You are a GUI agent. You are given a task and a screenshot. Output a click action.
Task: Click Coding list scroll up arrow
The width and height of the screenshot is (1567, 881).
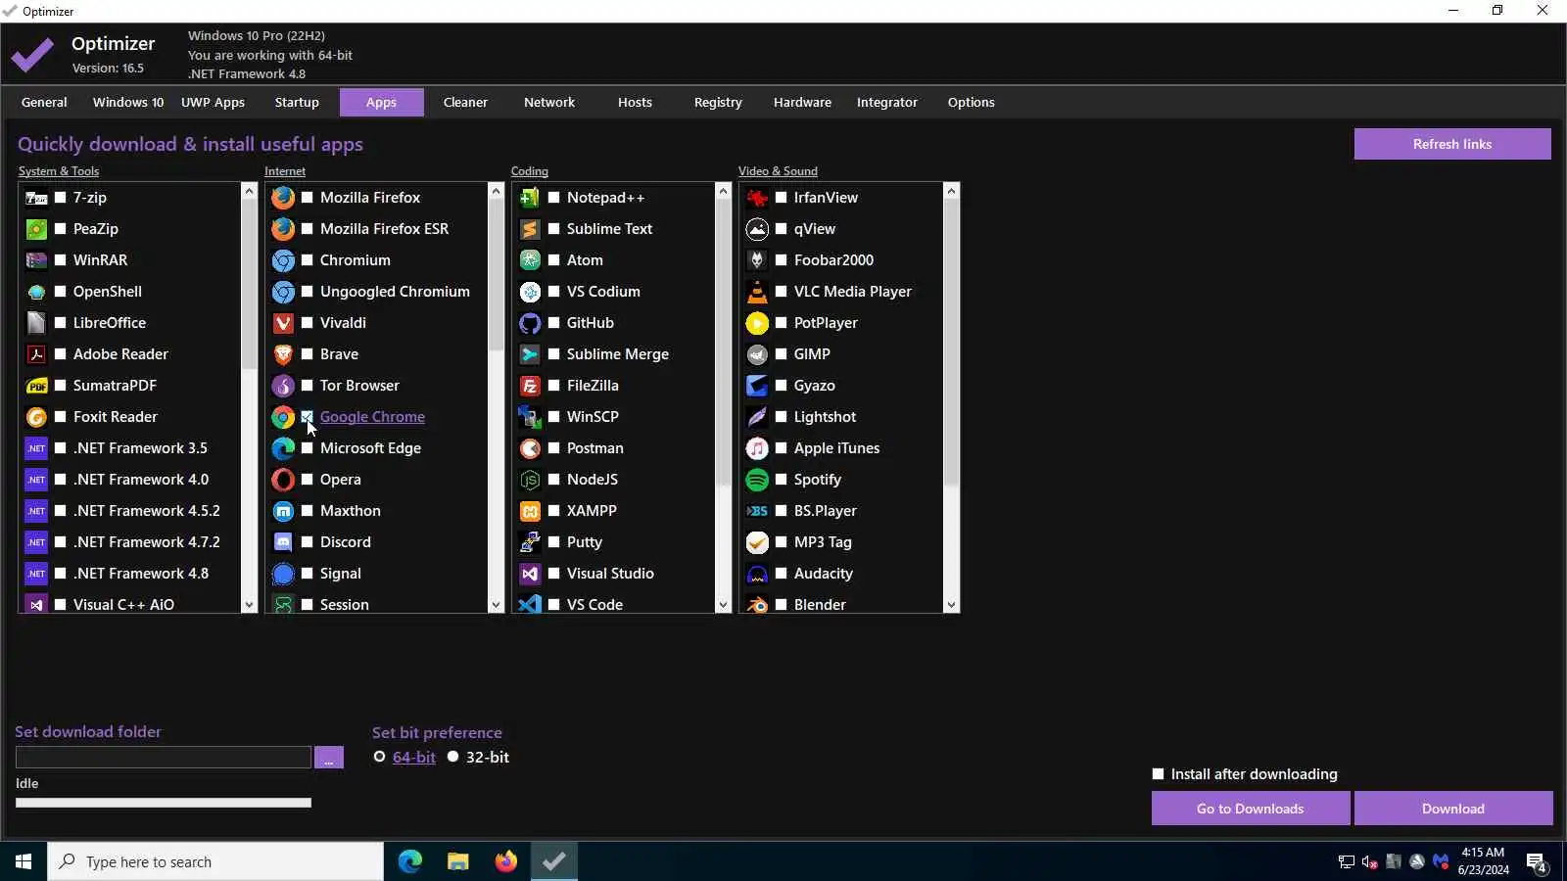[x=723, y=191]
